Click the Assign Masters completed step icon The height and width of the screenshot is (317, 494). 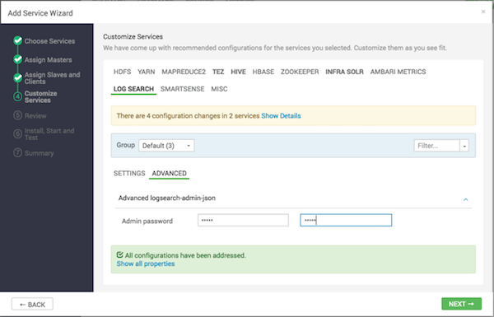[17, 59]
